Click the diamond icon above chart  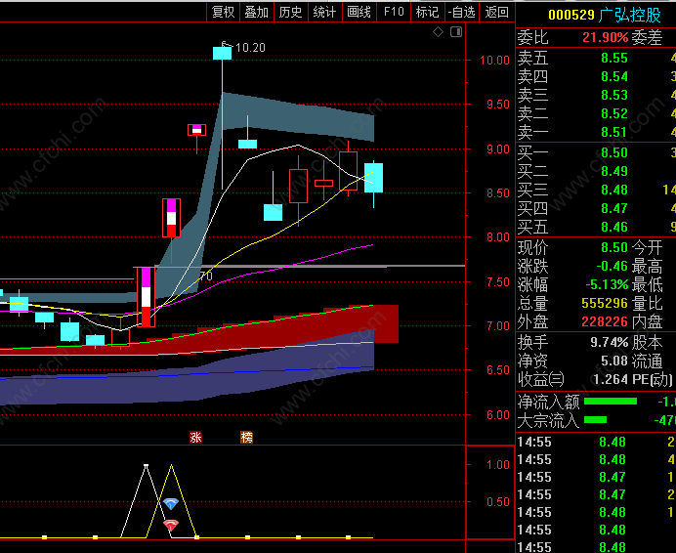pos(438,32)
